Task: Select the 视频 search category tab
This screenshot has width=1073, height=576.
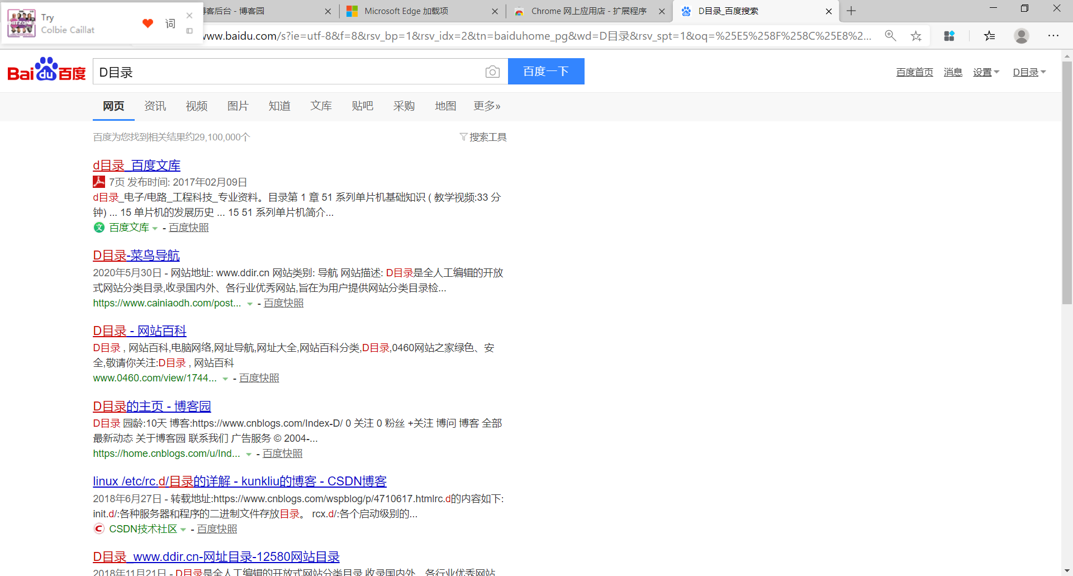Action: pyautogui.click(x=197, y=106)
